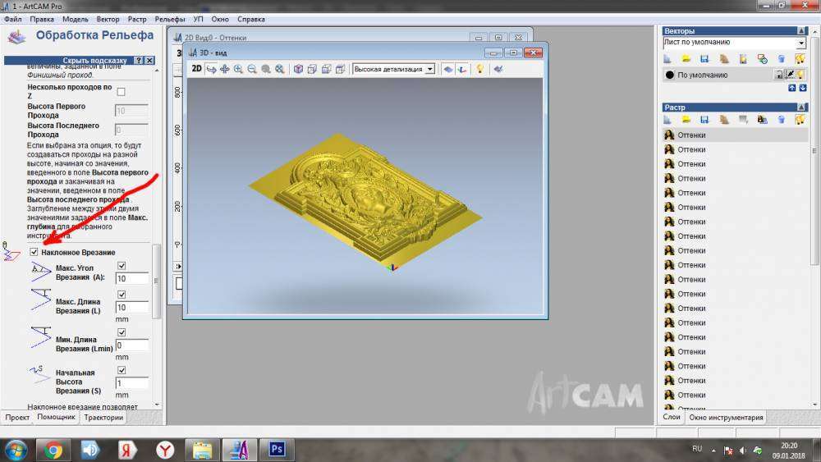Click the zoom out magnifier icon
This screenshot has height=462, width=821.
(252, 70)
